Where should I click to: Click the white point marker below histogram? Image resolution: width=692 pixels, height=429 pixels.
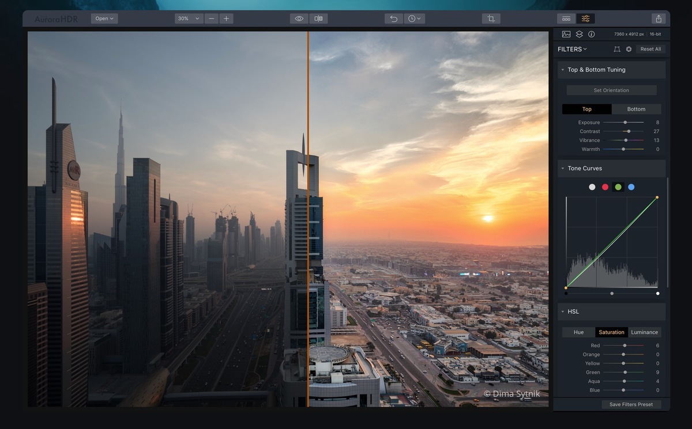(657, 294)
